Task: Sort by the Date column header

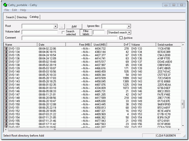Action: 51,45
